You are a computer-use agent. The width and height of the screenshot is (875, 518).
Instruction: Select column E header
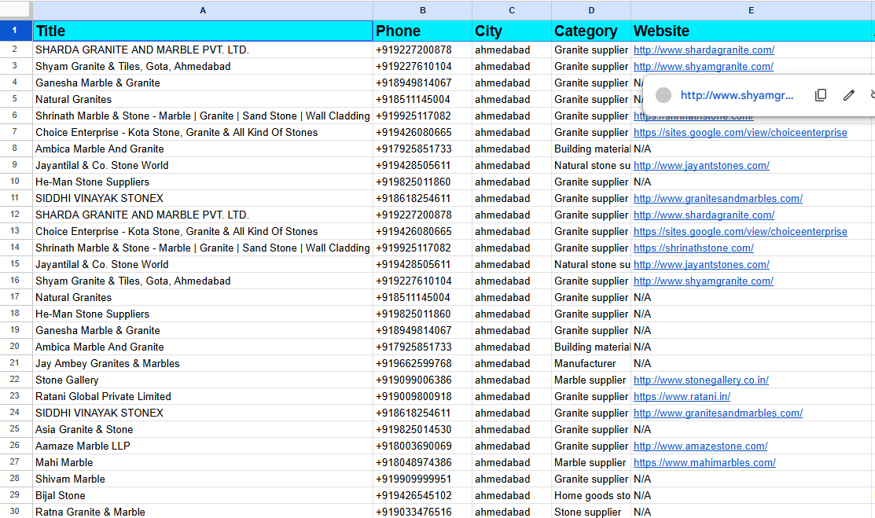click(751, 10)
